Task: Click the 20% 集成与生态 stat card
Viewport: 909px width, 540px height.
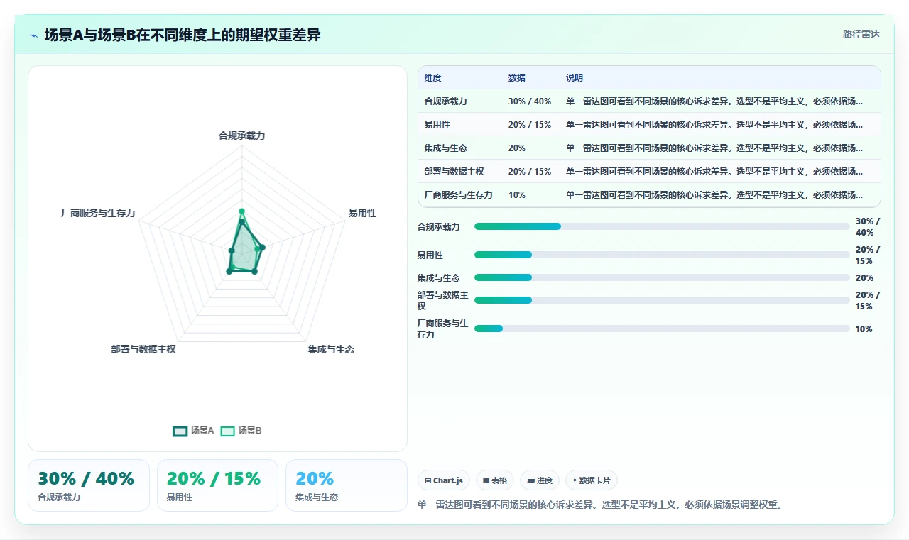Action: coord(346,485)
